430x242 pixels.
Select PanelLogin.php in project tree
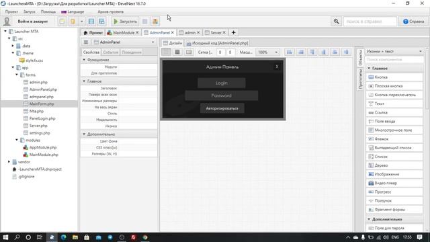42,118
